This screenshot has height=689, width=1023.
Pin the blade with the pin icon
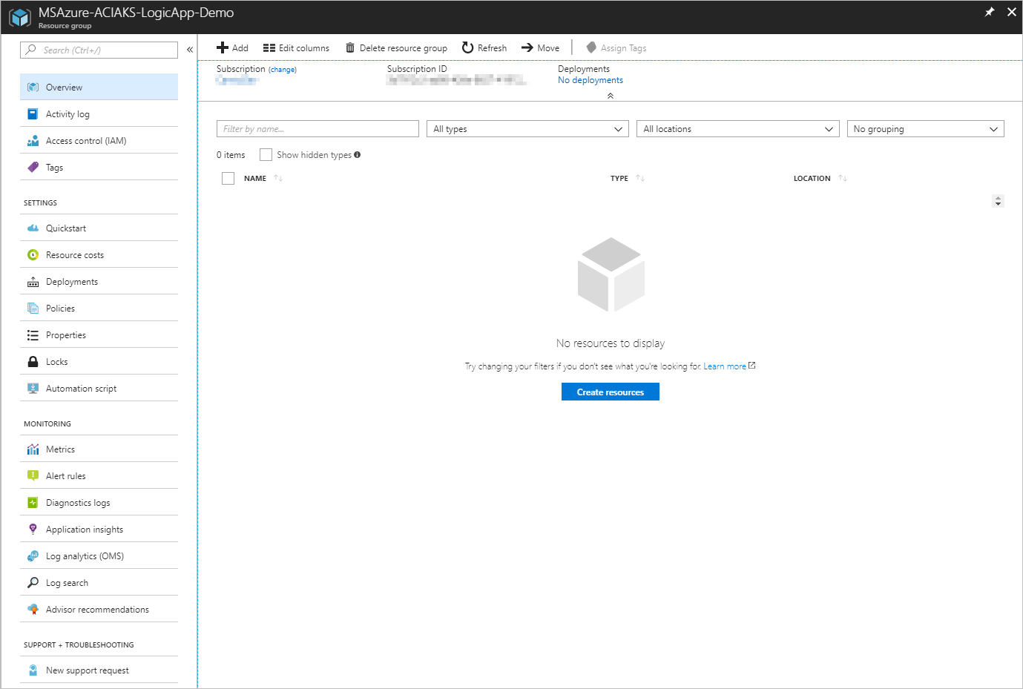coord(989,12)
